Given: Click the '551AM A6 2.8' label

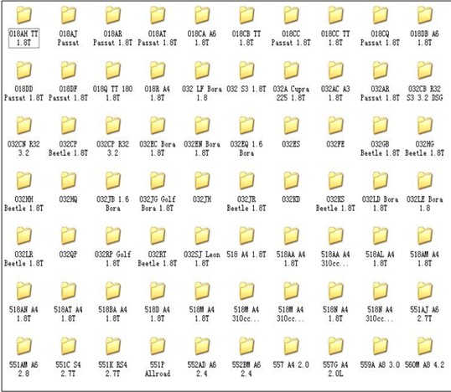Looking at the screenshot, I should tap(23, 369).
